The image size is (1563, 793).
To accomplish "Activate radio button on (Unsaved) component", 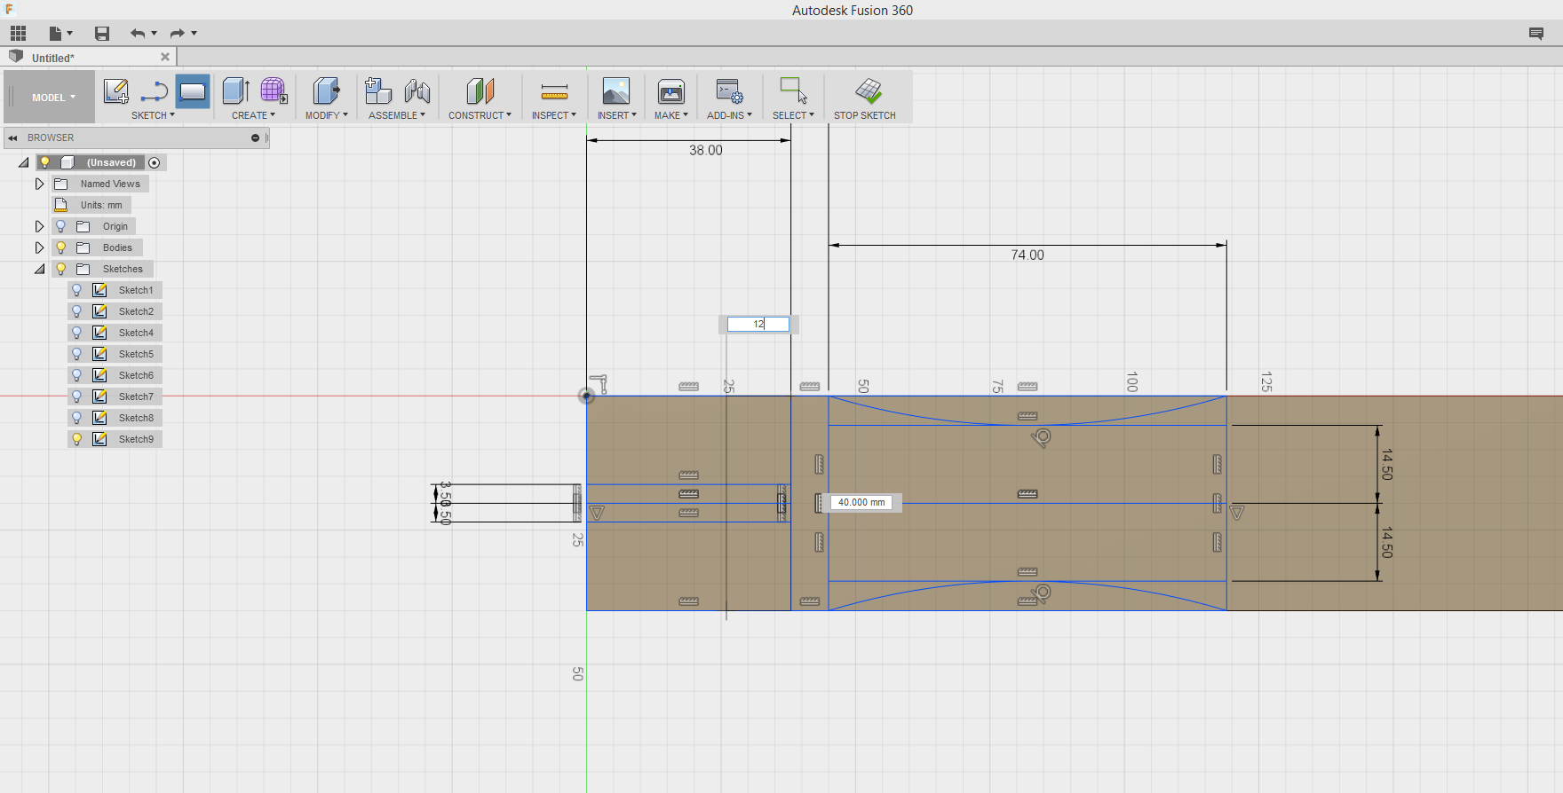I will click(x=155, y=162).
